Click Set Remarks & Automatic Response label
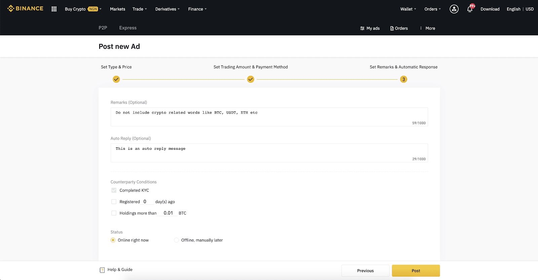Viewport: 538px width, 280px height. pos(403,67)
